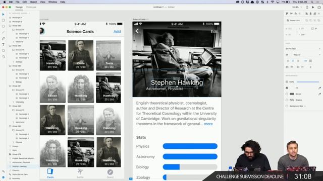Align selection to top edge
This screenshot has height=181, width=323.
pyautogui.click(x=287, y=14)
